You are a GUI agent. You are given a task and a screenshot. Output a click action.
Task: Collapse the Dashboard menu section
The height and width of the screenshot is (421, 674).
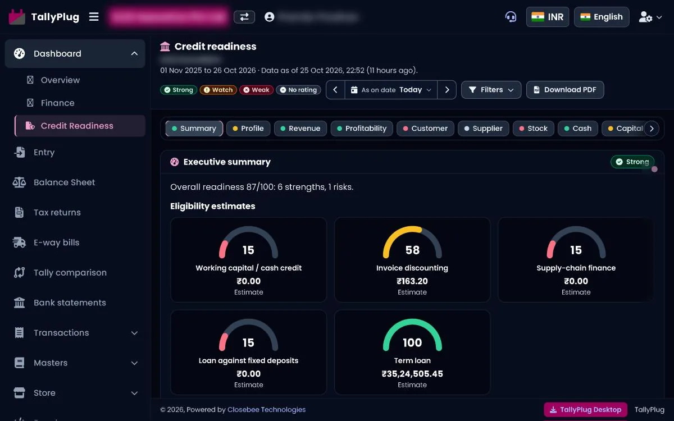coord(134,54)
